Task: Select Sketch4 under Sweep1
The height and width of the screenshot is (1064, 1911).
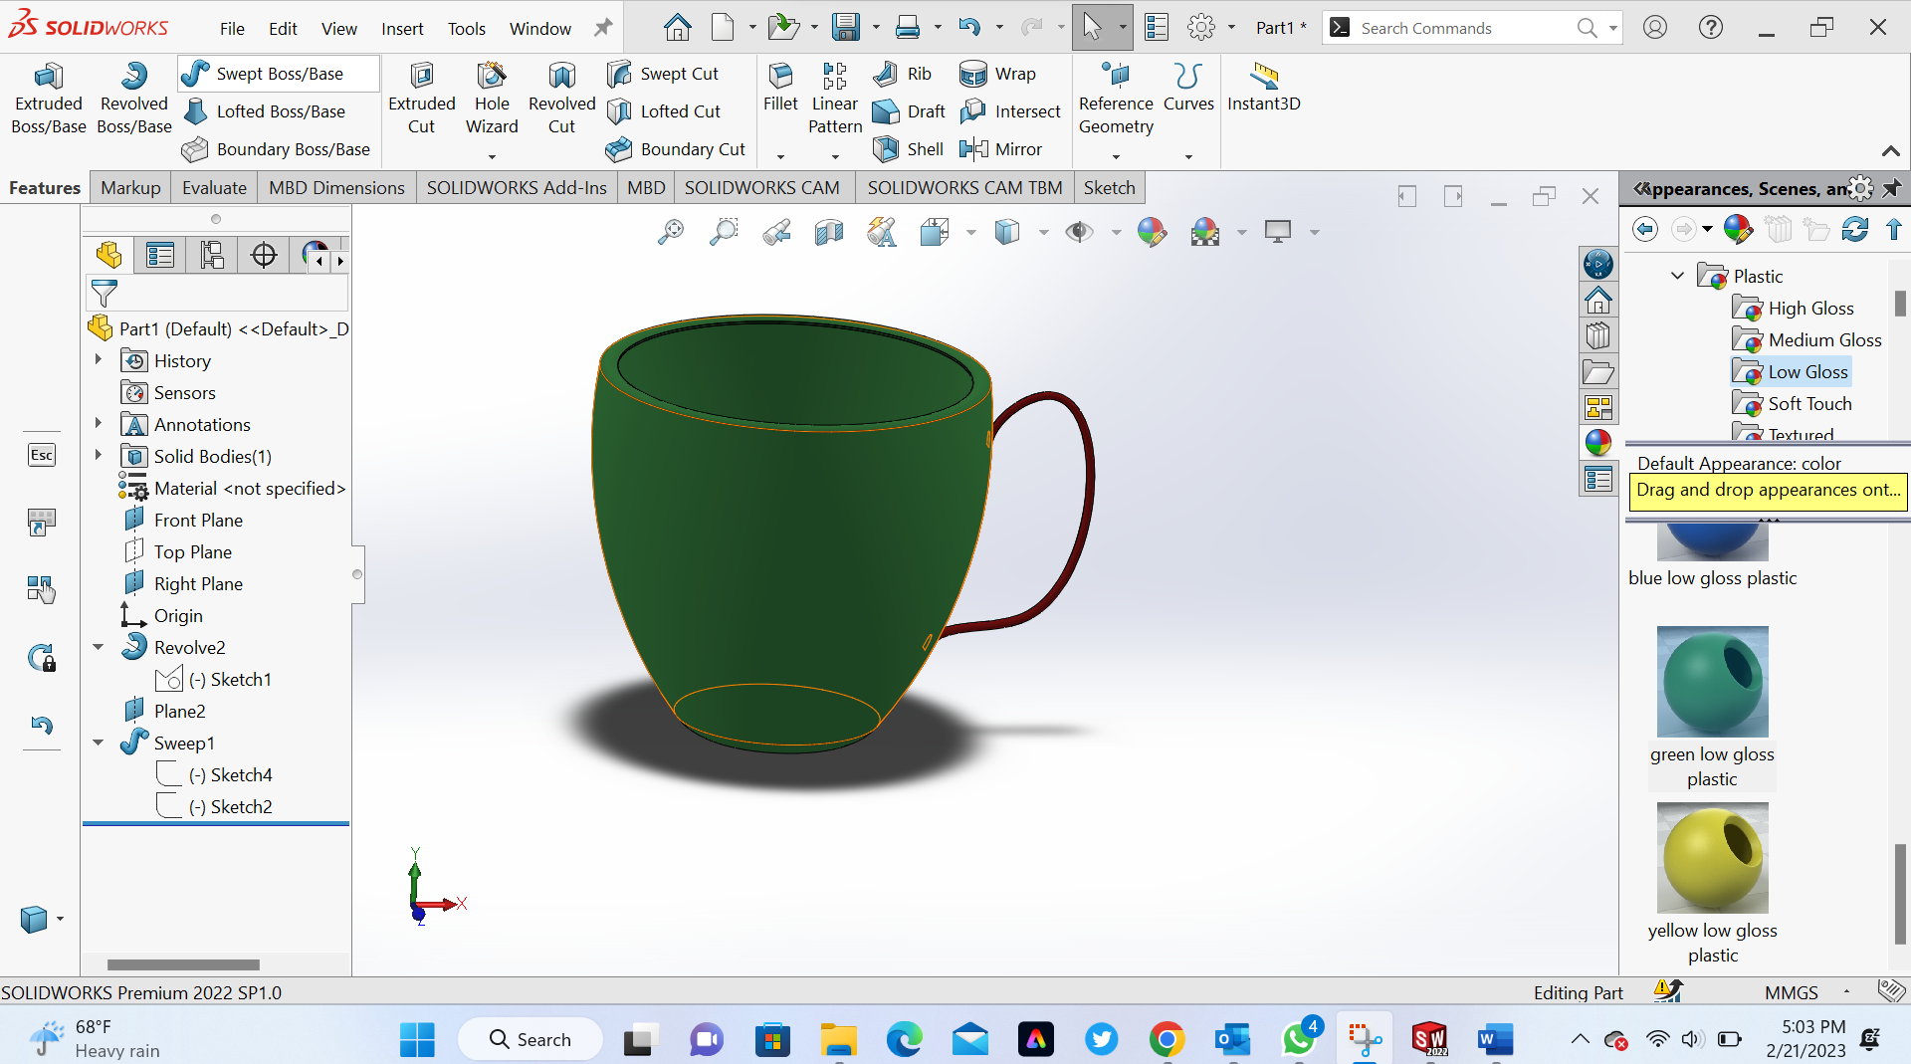Action: tap(214, 774)
